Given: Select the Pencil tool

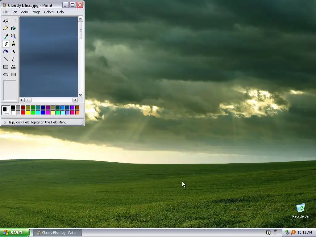Looking at the screenshot, I should coord(6,44).
